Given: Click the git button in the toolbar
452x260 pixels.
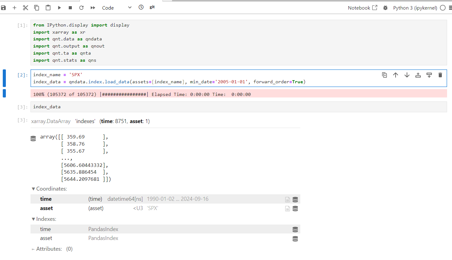Looking at the screenshot, I should tap(152, 7).
